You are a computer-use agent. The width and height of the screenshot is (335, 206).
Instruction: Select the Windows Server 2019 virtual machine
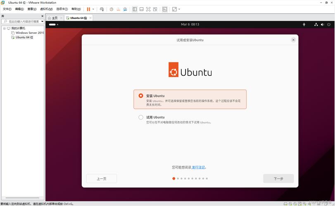click(x=30, y=33)
